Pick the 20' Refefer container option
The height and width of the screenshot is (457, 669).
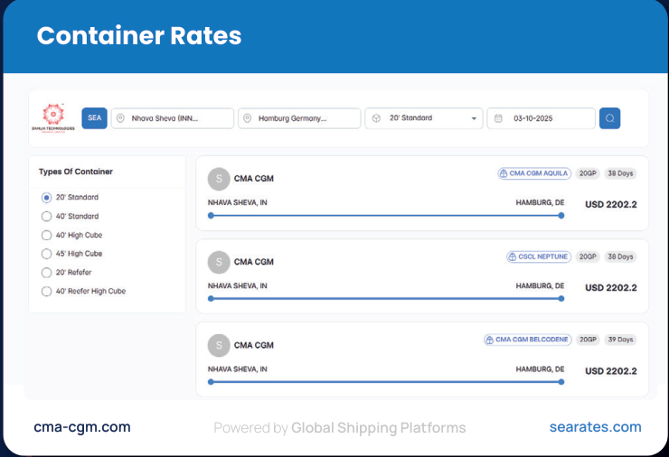pyautogui.click(x=46, y=273)
